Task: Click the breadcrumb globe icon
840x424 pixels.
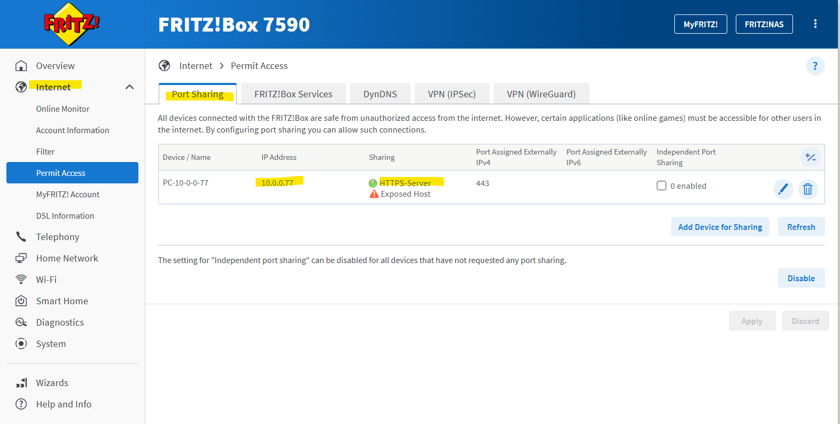Action: tap(165, 66)
